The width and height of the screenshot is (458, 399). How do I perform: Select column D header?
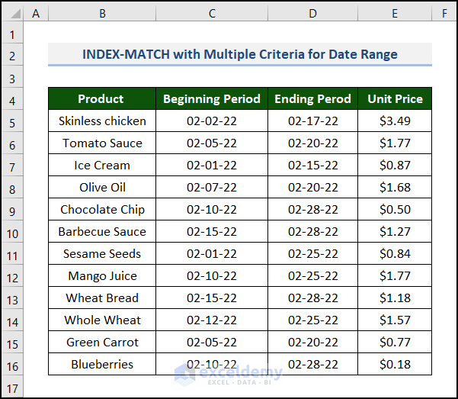tap(312, 14)
